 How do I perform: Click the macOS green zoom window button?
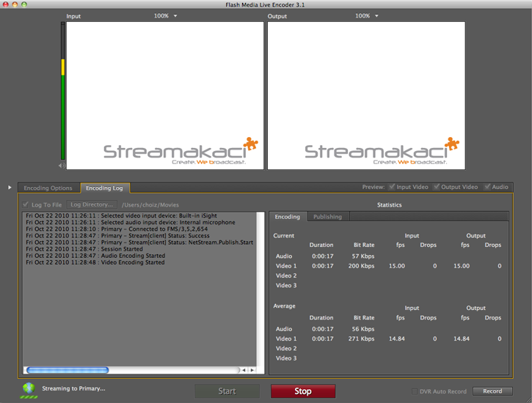click(23, 4)
